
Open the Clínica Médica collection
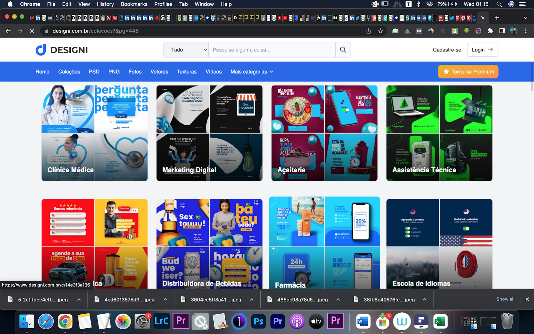click(x=94, y=133)
